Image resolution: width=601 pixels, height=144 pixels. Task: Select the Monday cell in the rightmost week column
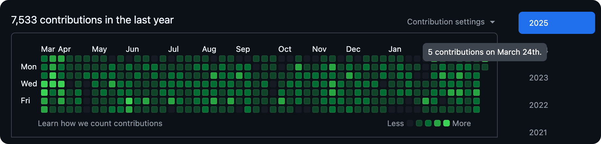(x=485, y=67)
